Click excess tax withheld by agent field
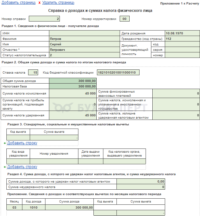This screenshot has height=216, width=200. coord(176,115)
